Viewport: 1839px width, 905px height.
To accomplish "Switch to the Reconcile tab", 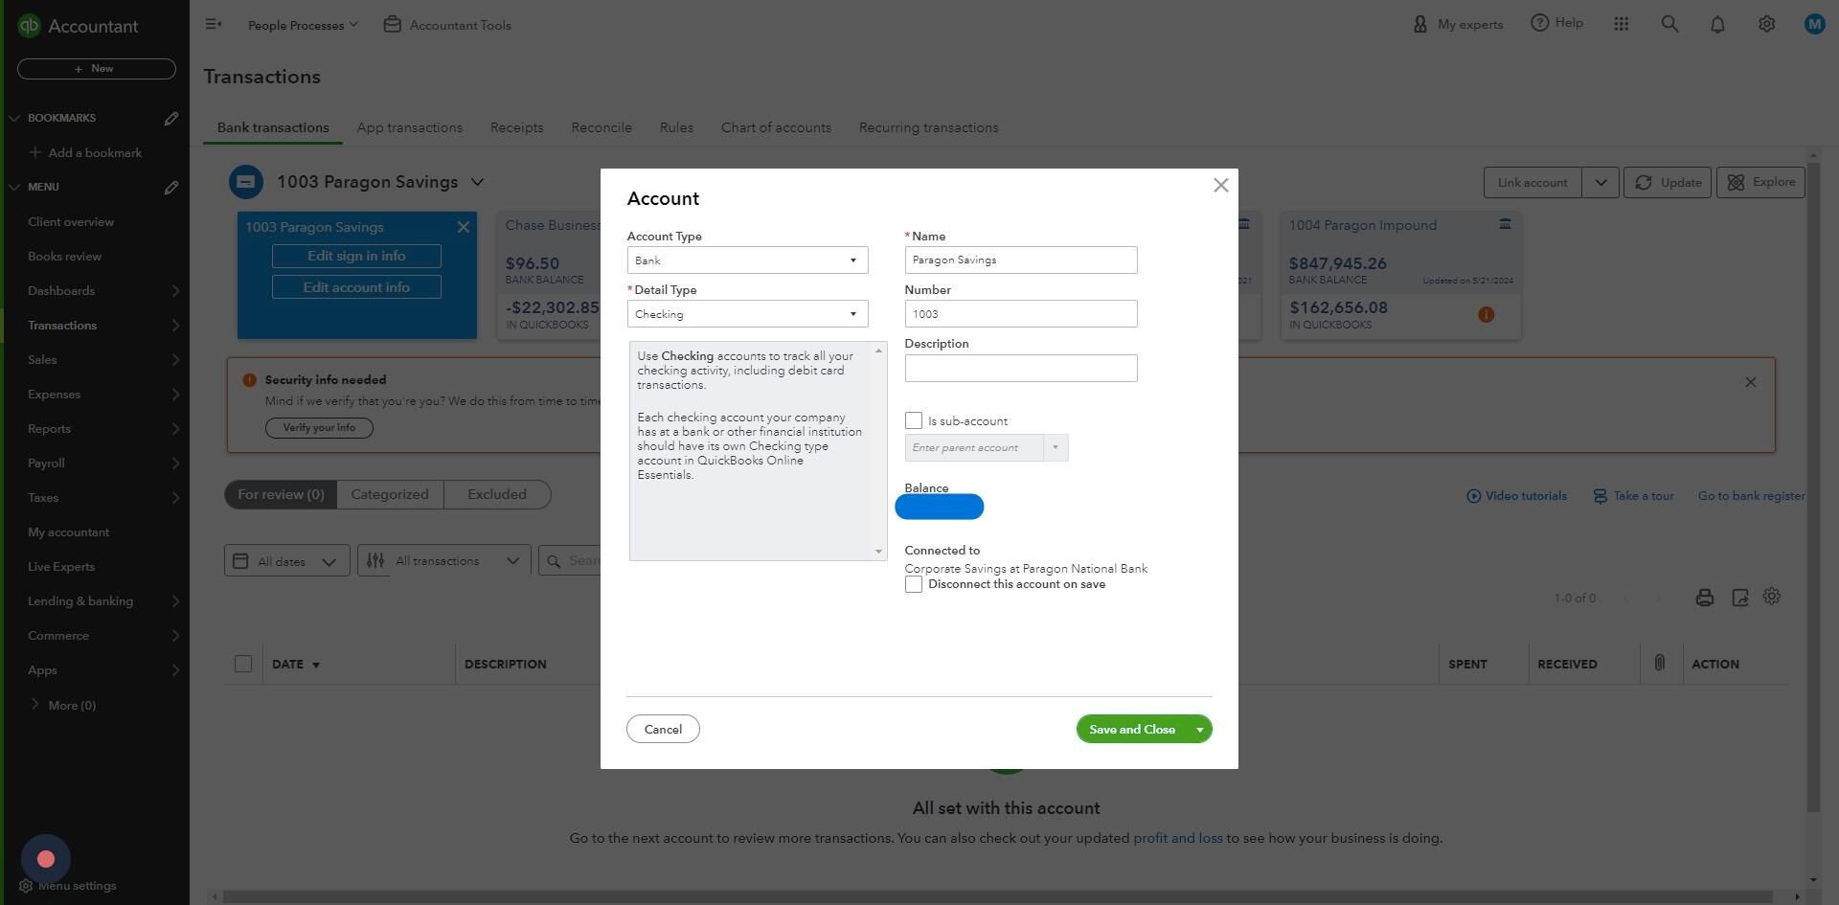I will coord(602,128).
